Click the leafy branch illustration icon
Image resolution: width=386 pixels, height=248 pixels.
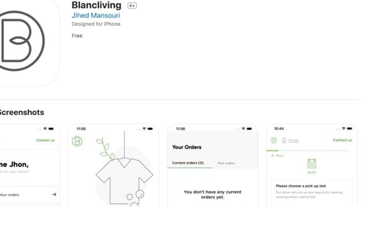(103, 148)
